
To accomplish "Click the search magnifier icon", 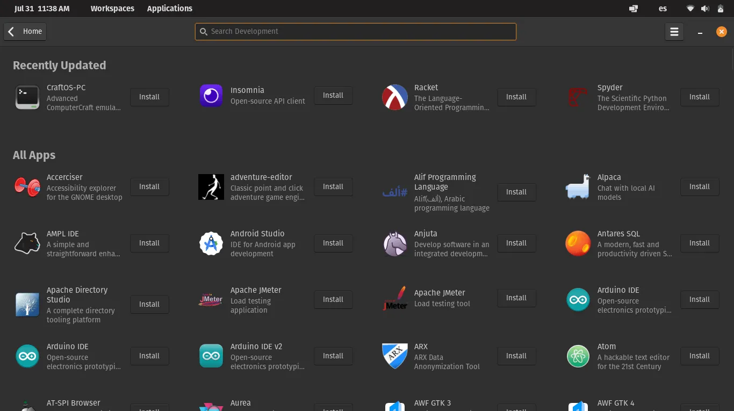I will click(x=204, y=32).
